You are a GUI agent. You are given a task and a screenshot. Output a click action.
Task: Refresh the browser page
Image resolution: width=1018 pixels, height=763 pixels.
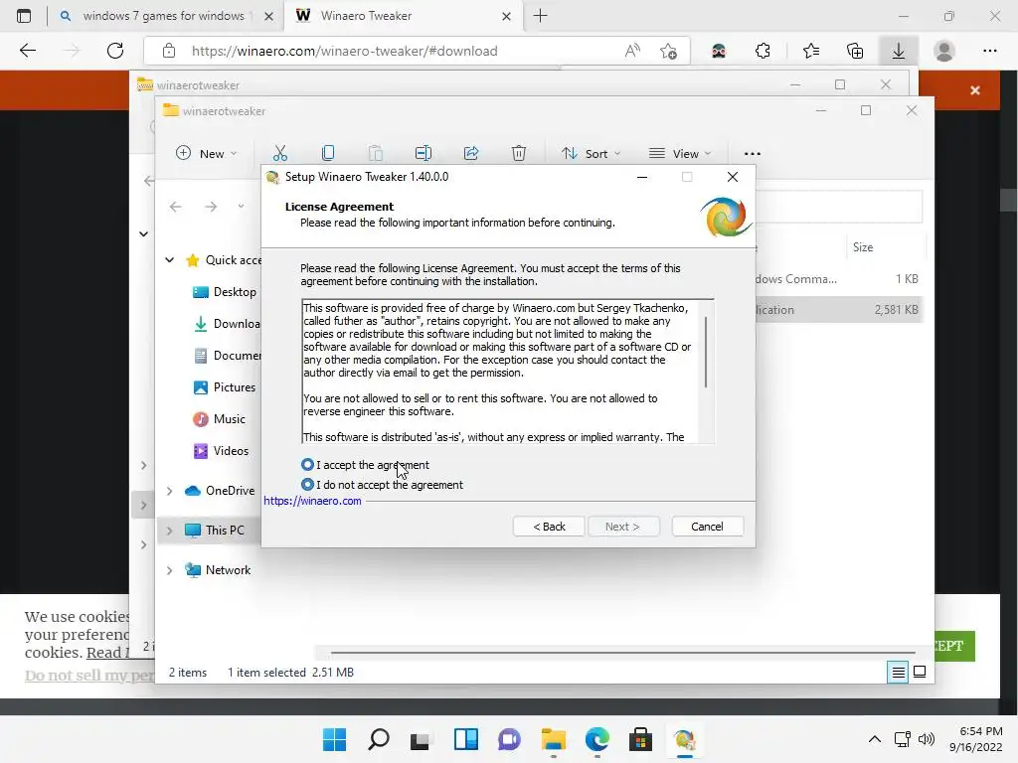tap(115, 51)
